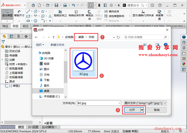
Task: Click the Save icon in top toolbar
Action: point(56,5)
